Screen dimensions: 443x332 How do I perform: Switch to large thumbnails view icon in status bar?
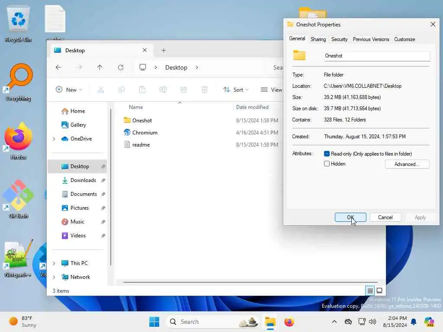(379, 290)
